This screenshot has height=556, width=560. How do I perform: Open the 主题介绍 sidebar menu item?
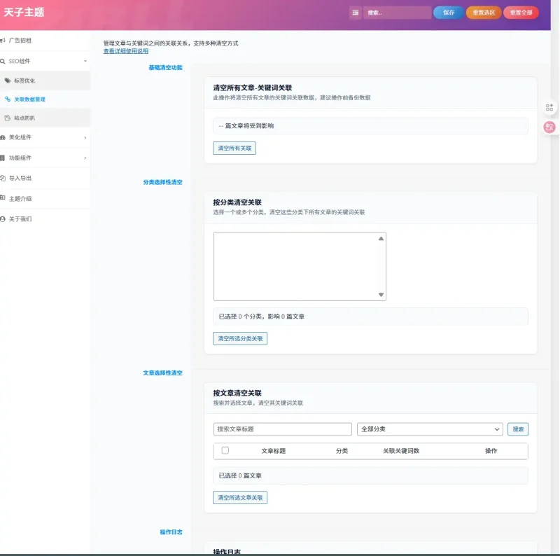pos(20,198)
